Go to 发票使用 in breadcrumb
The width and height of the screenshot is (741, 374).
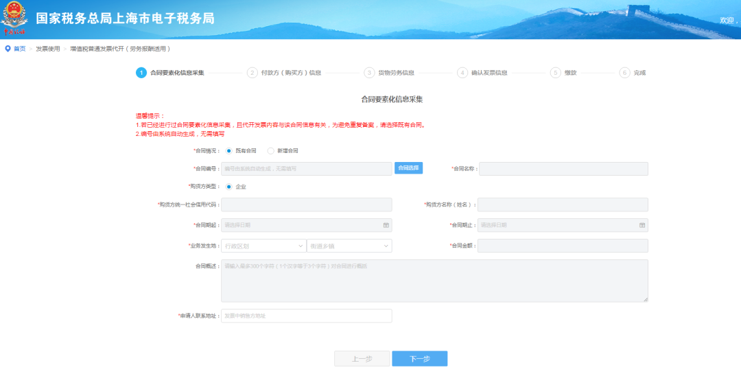pyautogui.click(x=48, y=49)
